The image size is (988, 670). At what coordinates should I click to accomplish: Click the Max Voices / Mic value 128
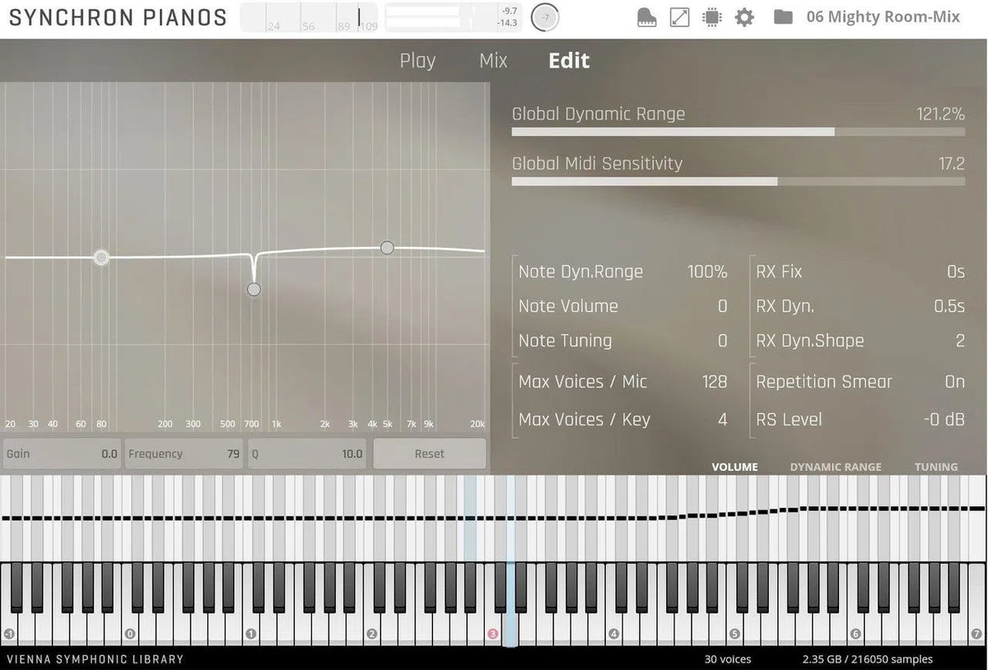pos(714,382)
